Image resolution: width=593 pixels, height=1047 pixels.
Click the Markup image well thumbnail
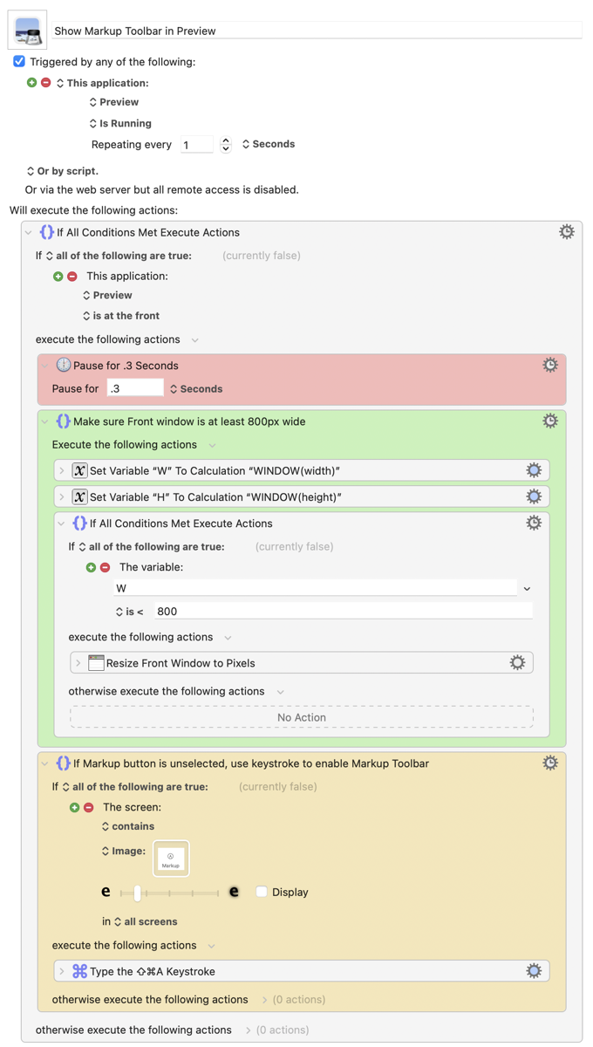(171, 859)
